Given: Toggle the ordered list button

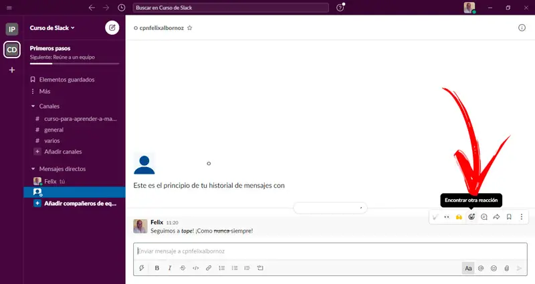Looking at the screenshot, I should pos(222,268).
